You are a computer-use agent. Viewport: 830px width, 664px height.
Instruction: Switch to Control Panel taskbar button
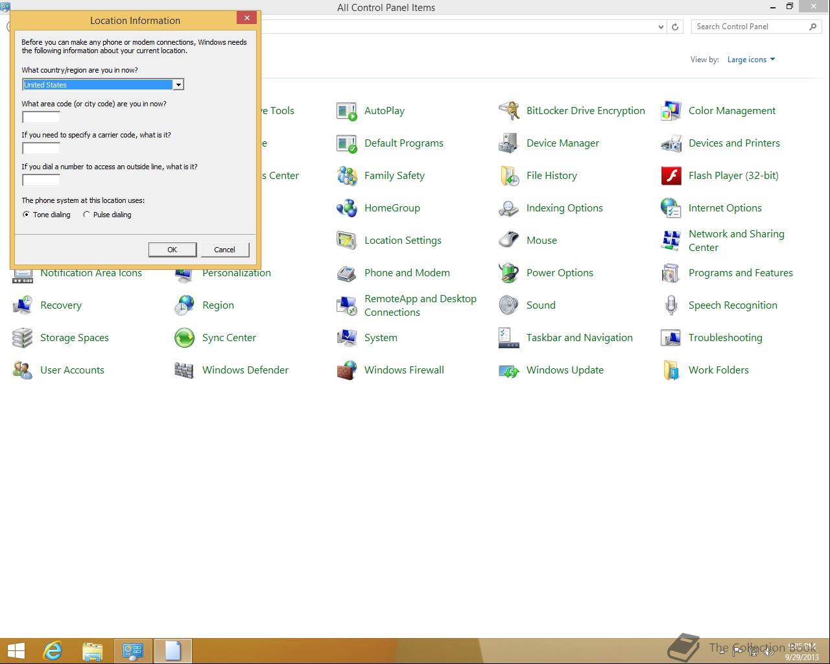pyautogui.click(x=133, y=651)
